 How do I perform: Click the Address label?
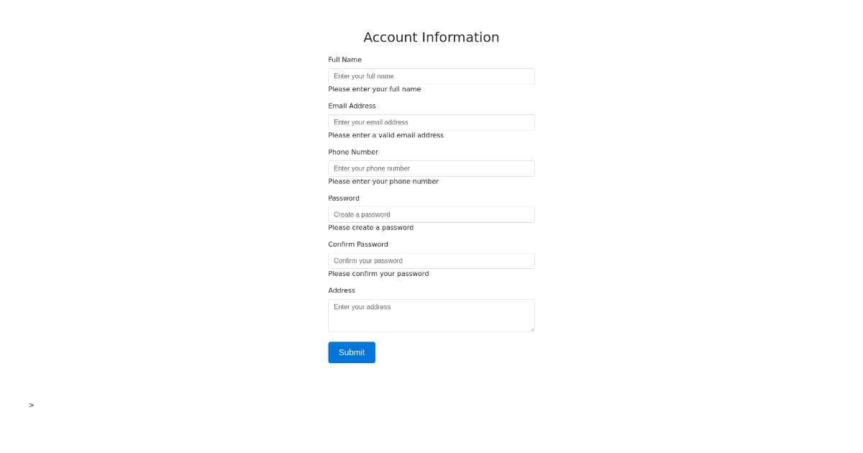tap(342, 290)
